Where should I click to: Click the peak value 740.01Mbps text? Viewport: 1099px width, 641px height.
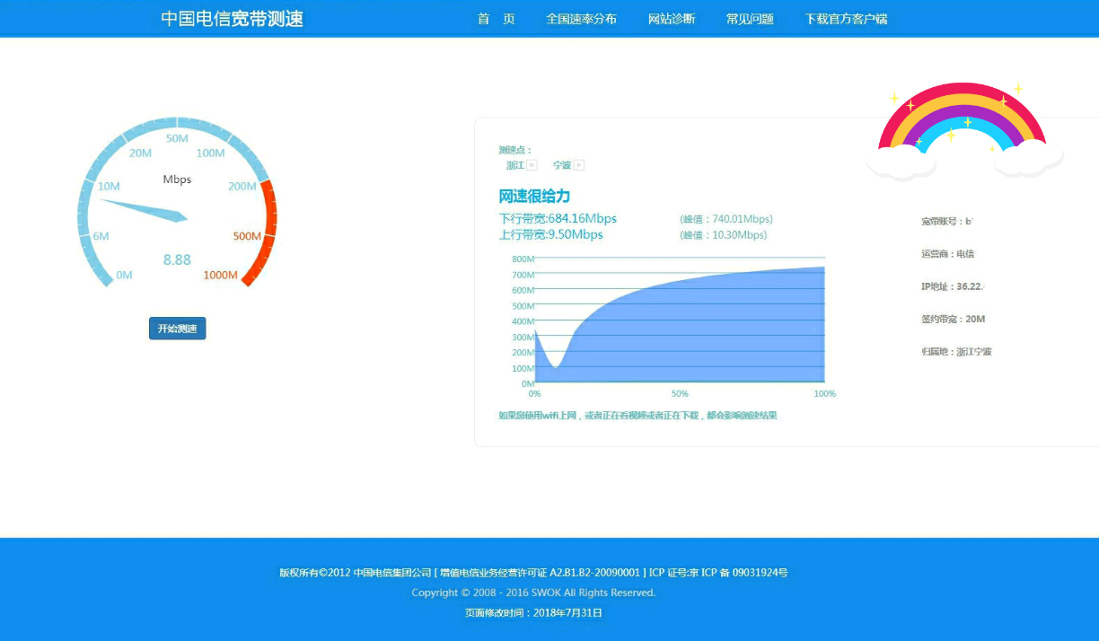(x=726, y=219)
